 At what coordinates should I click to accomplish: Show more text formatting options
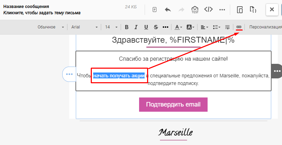(166, 27)
